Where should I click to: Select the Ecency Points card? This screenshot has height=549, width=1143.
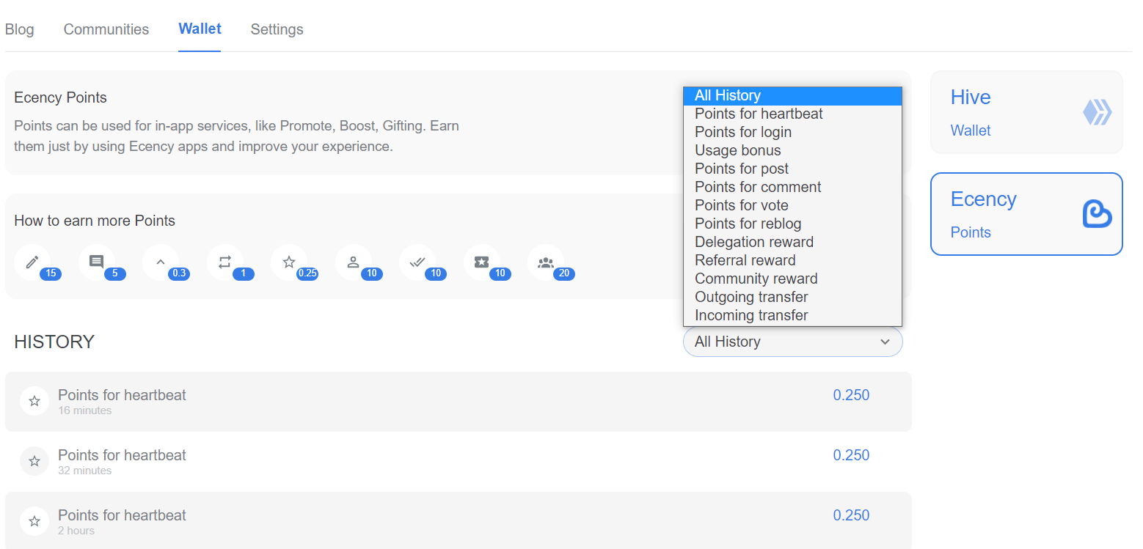(x=1026, y=214)
